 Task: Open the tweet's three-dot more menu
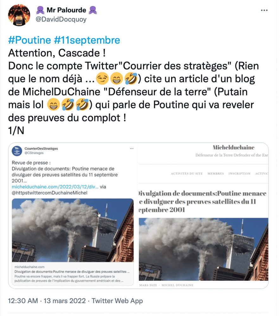(264, 10)
